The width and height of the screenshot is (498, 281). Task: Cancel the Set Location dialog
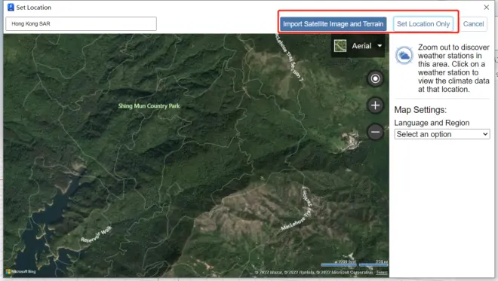pyautogui.click(x=473, y=24)
